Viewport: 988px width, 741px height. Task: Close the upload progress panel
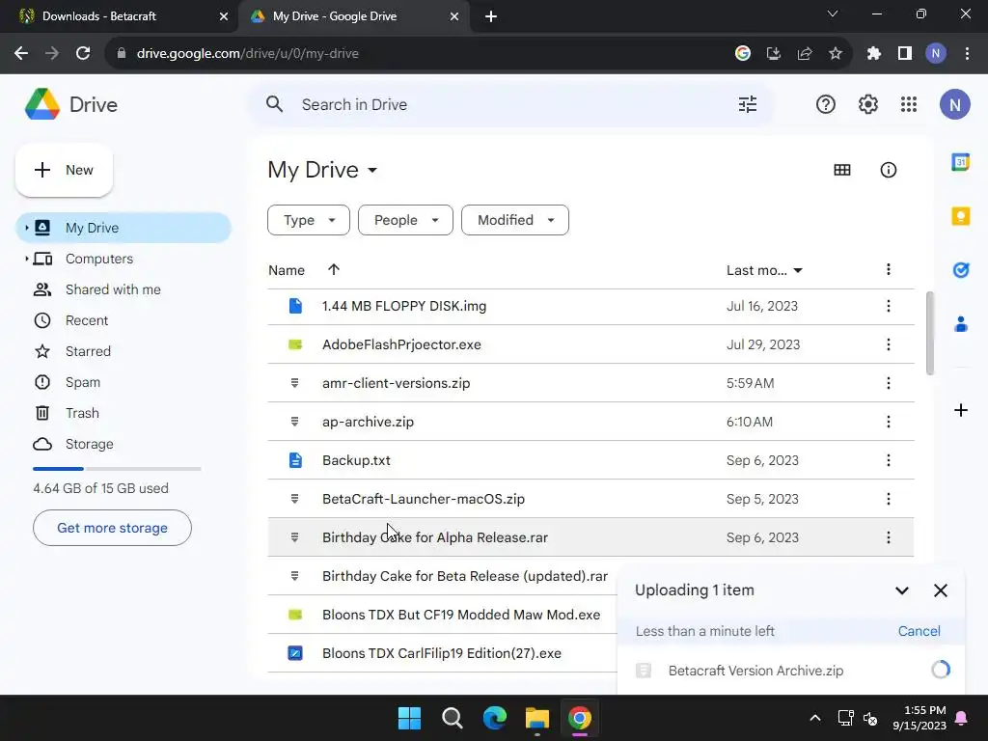[x=940, y=590]
